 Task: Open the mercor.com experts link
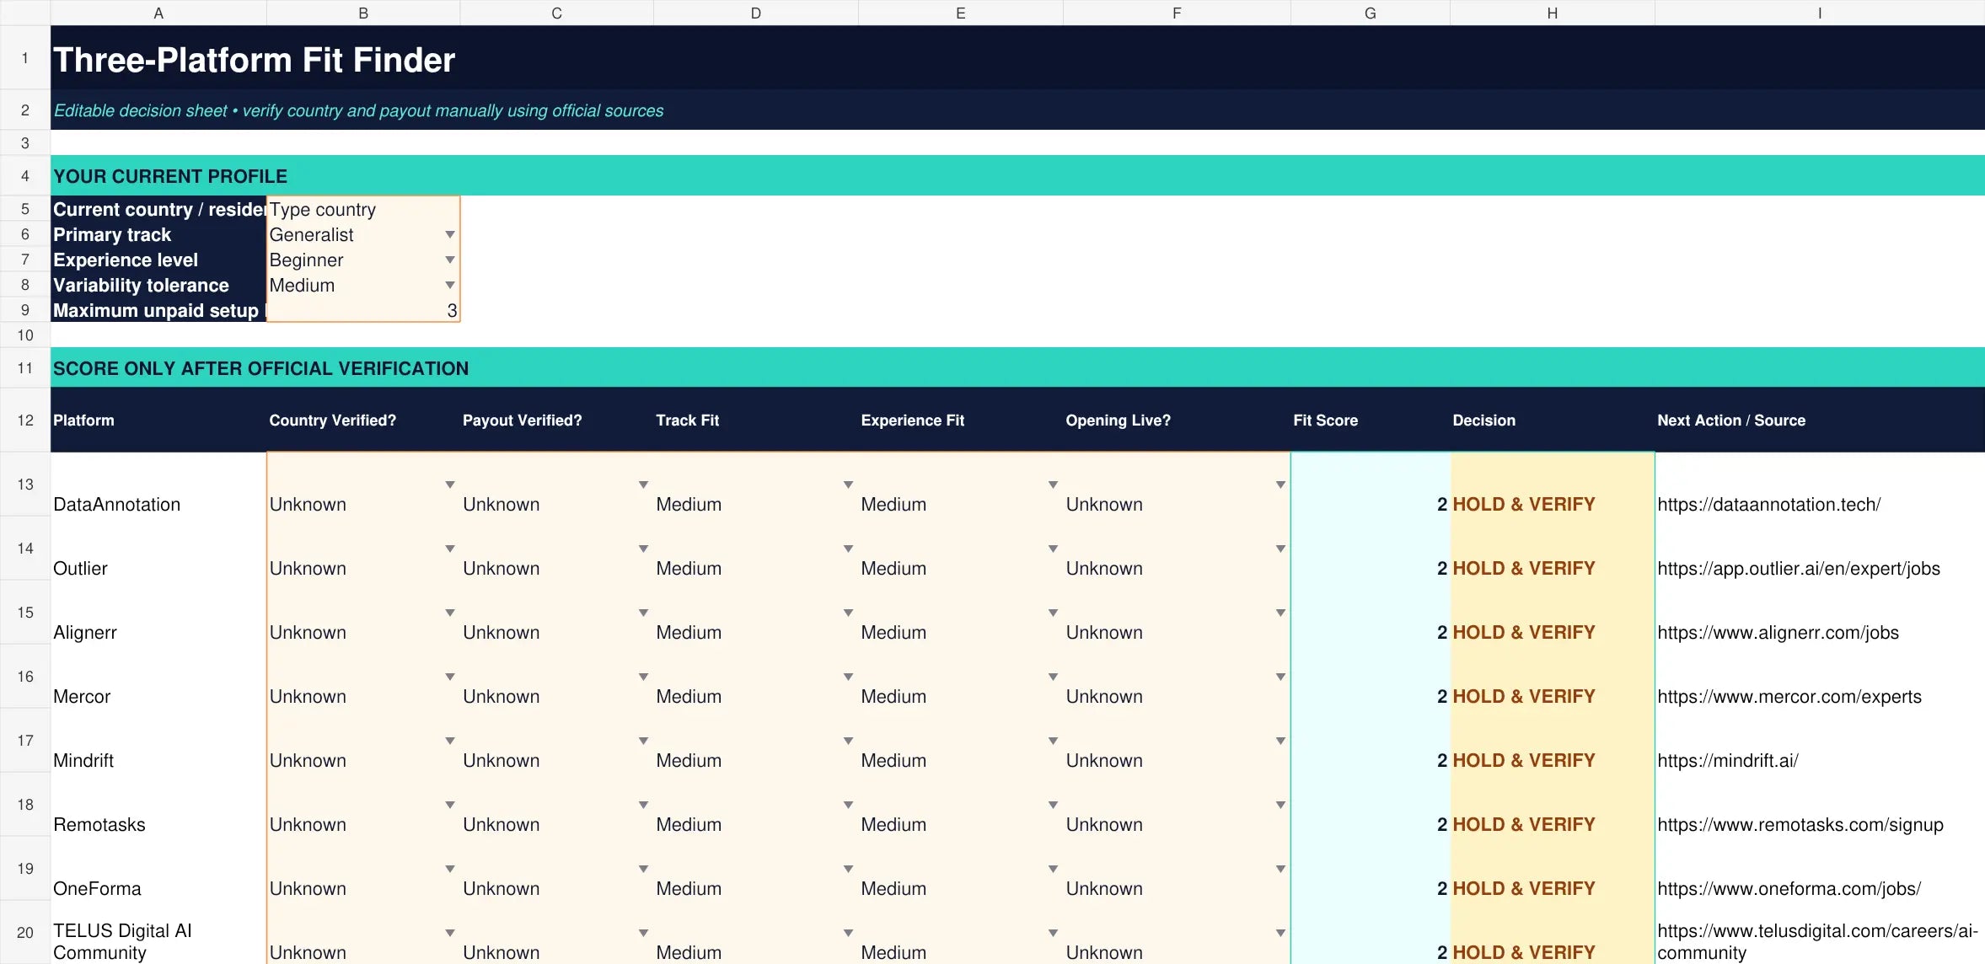pos(1789,697)
